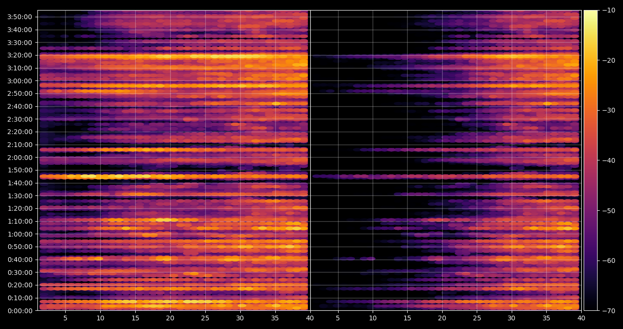
Task: Click the left heatmap's x-axis label 35
Action: point(275,318)
